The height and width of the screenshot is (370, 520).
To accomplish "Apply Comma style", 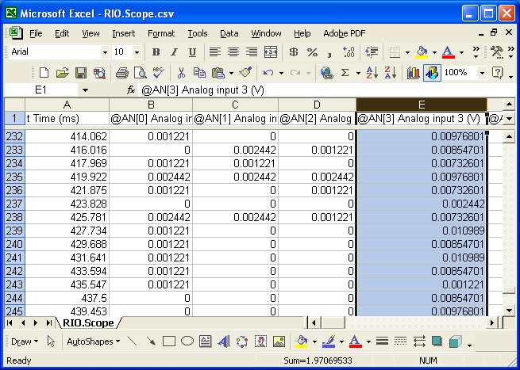I will tap(330, 52).
